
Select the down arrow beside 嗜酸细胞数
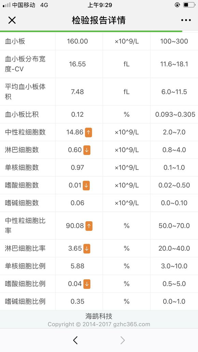[86, 185]
